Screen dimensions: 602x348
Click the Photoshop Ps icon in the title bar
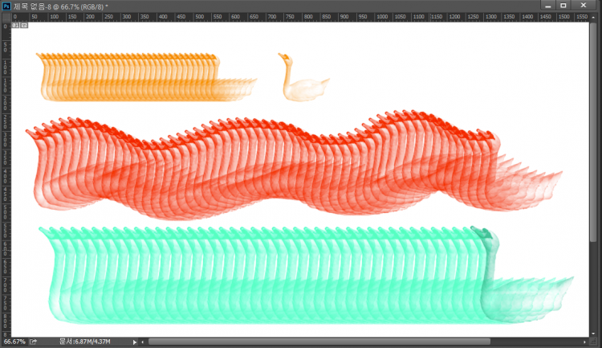[6, 6]
